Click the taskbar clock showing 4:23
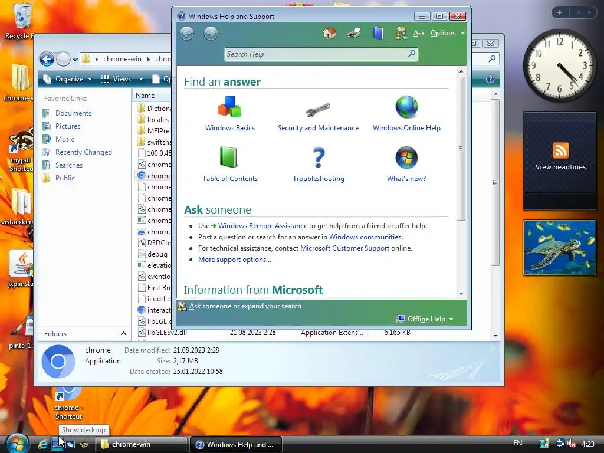 (588, 444)
